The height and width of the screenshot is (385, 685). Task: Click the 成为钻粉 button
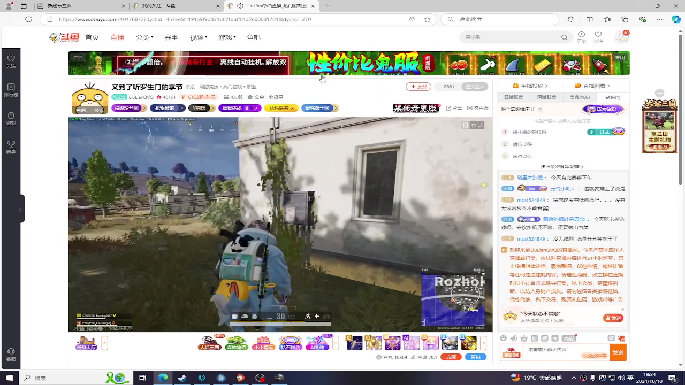click(603, 109)
